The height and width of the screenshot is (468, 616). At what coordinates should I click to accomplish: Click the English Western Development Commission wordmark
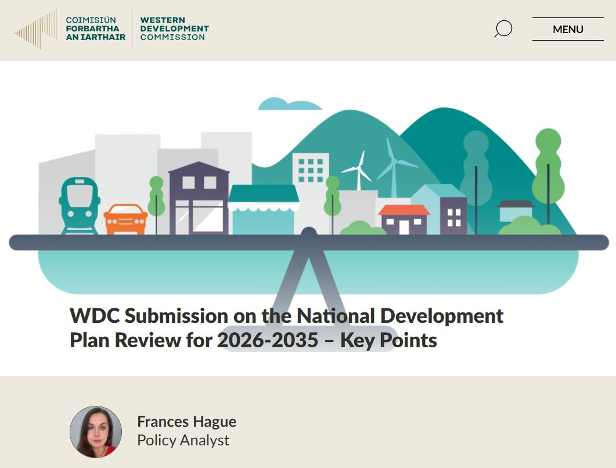pyautogui.click(x=174, y=28)
